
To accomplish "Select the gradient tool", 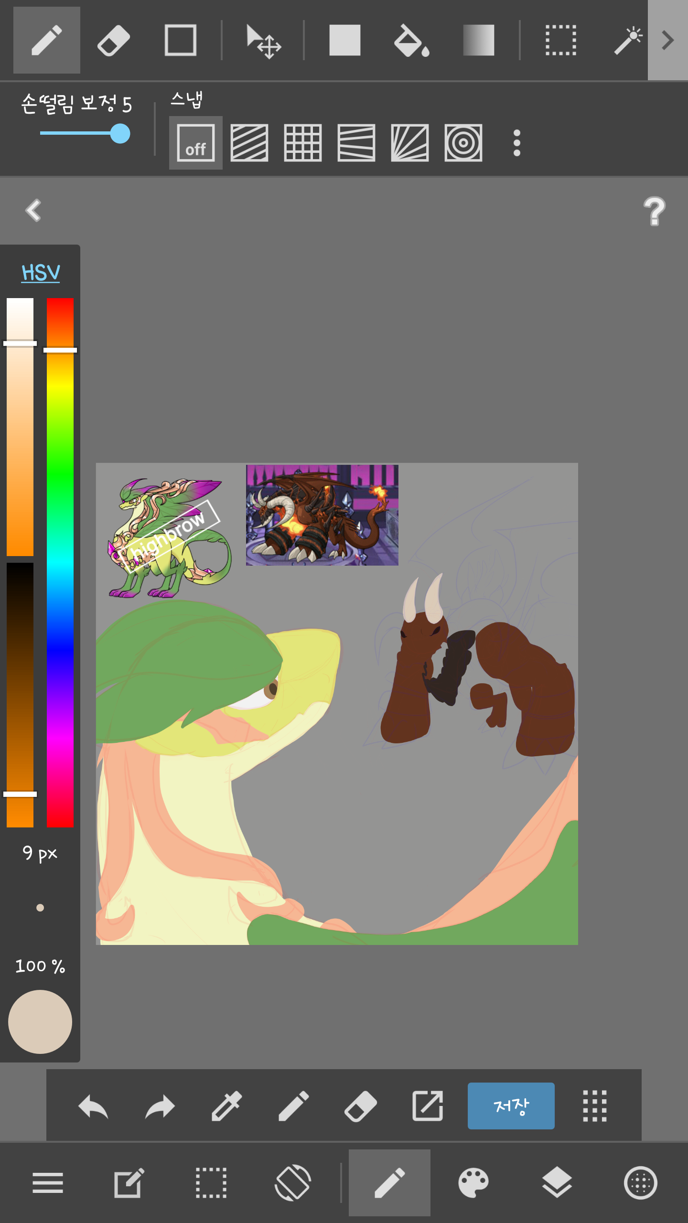I will [x=478, y=40].
